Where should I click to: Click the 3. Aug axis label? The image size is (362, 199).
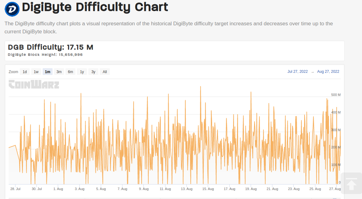click(x=80, y=189)
